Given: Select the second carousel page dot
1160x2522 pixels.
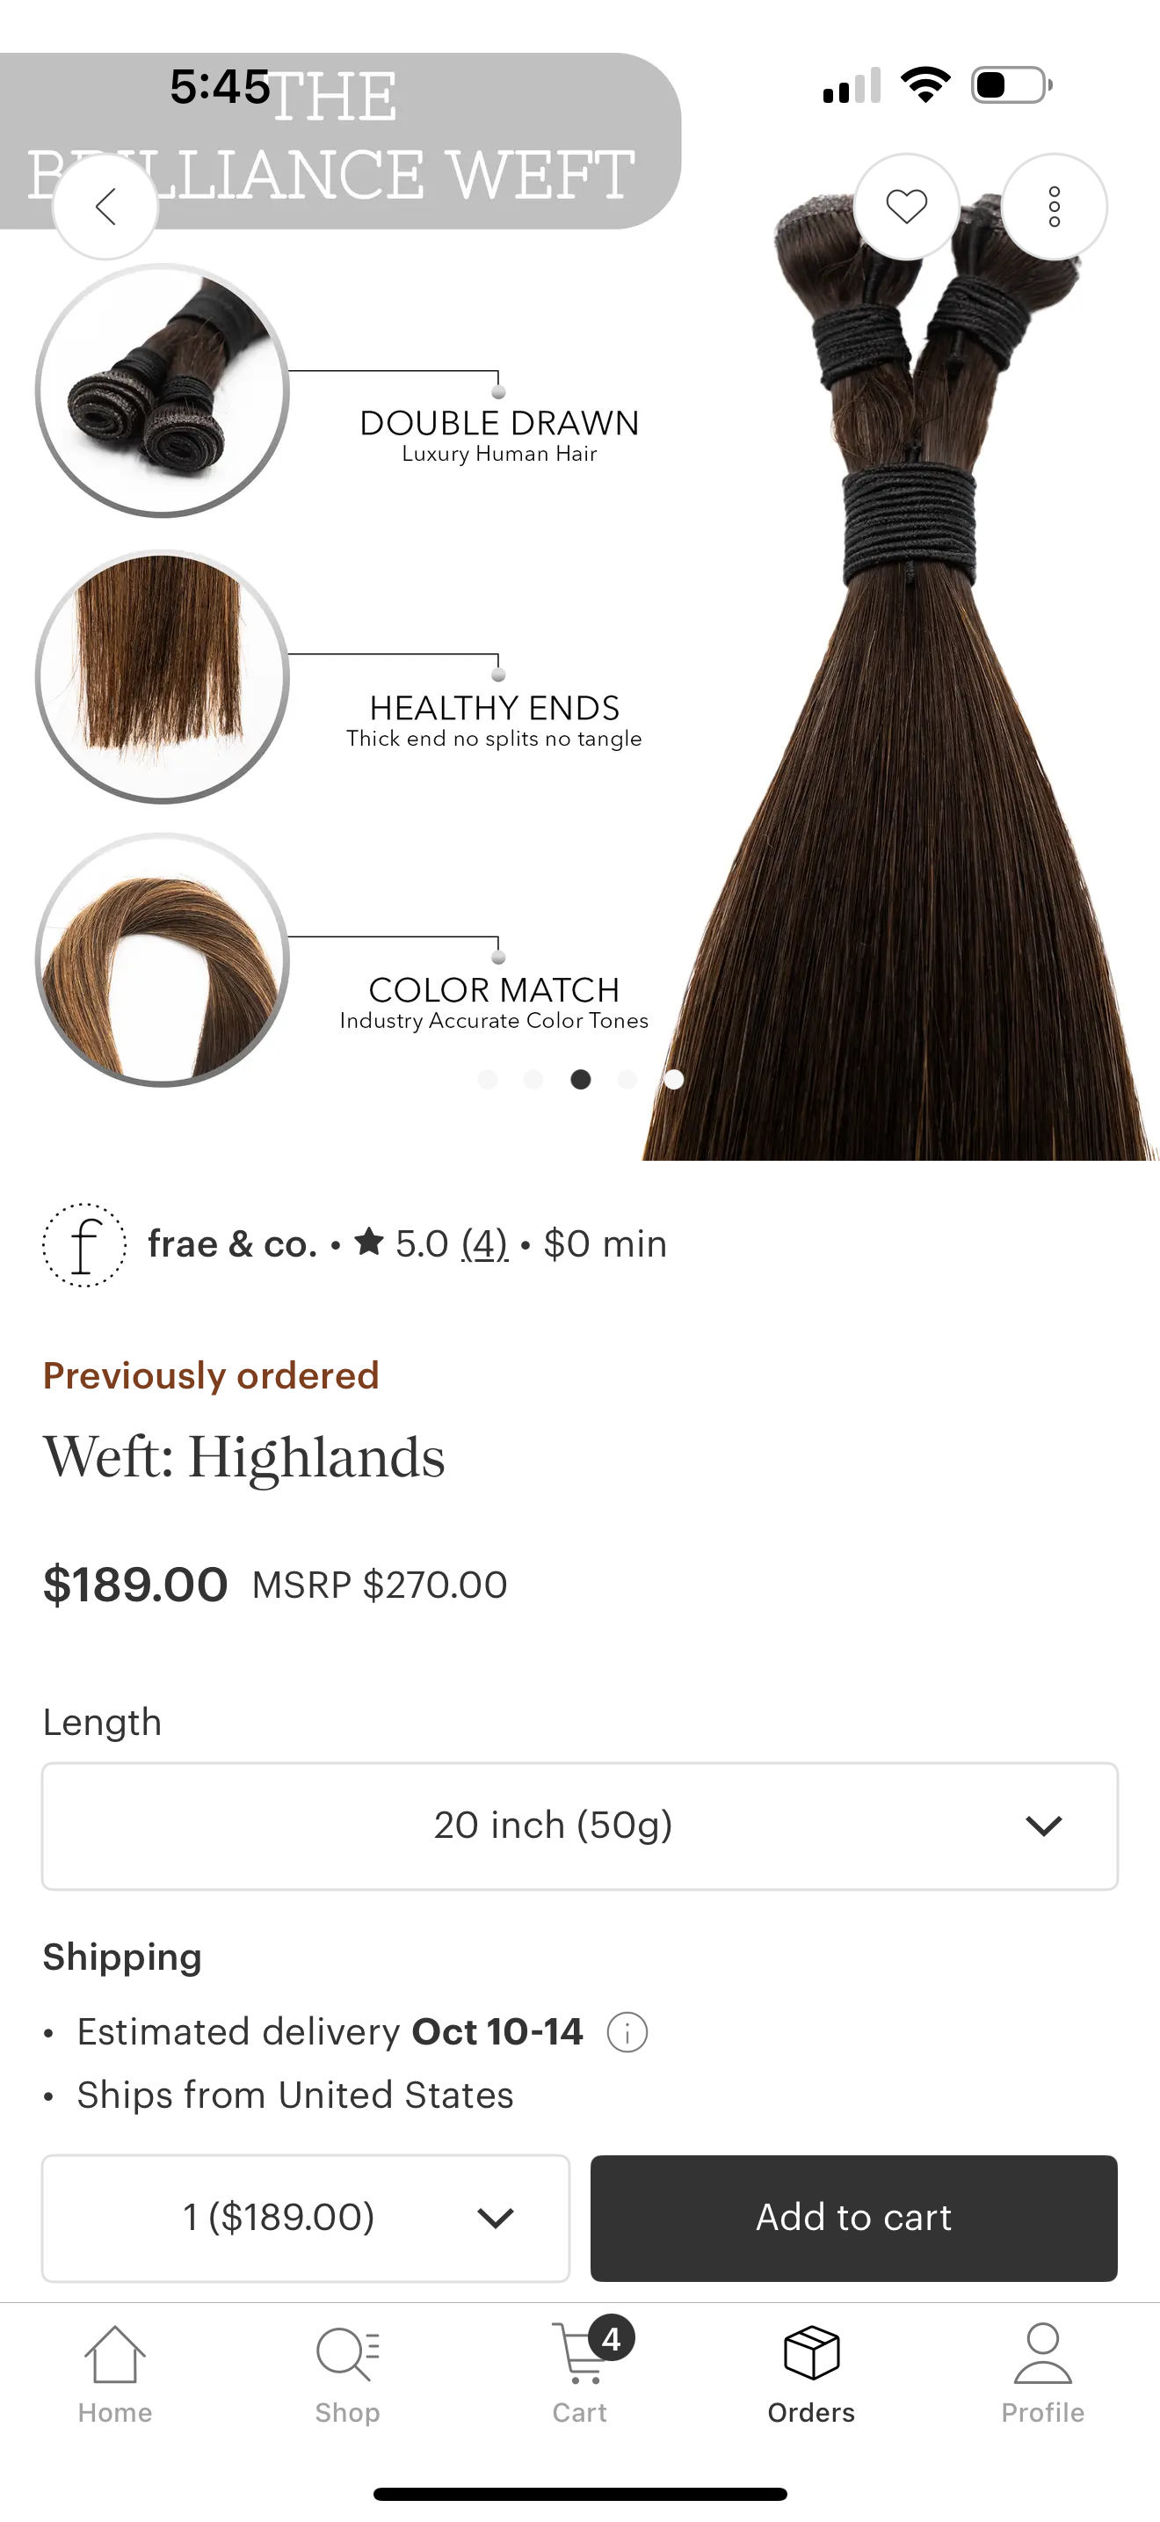Looking at the screenshot, I should 533,1079.
